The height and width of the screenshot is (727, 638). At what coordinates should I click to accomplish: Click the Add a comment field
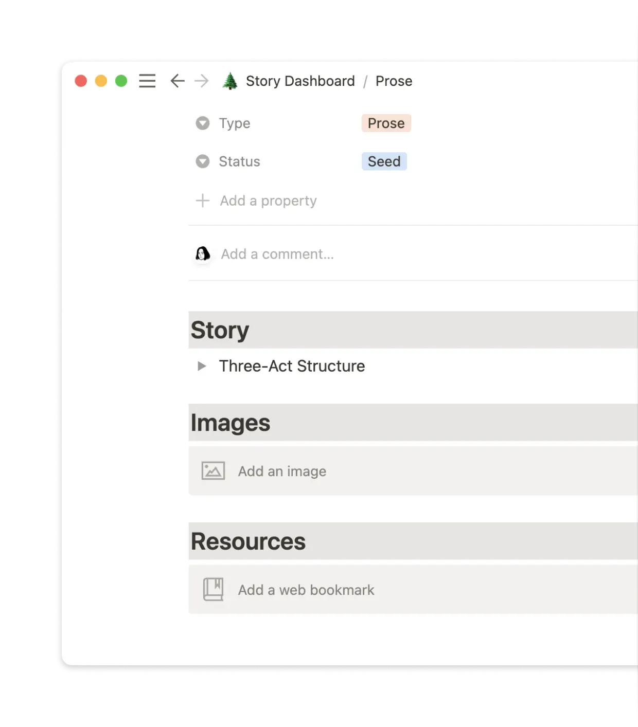[x=277, y=254]
